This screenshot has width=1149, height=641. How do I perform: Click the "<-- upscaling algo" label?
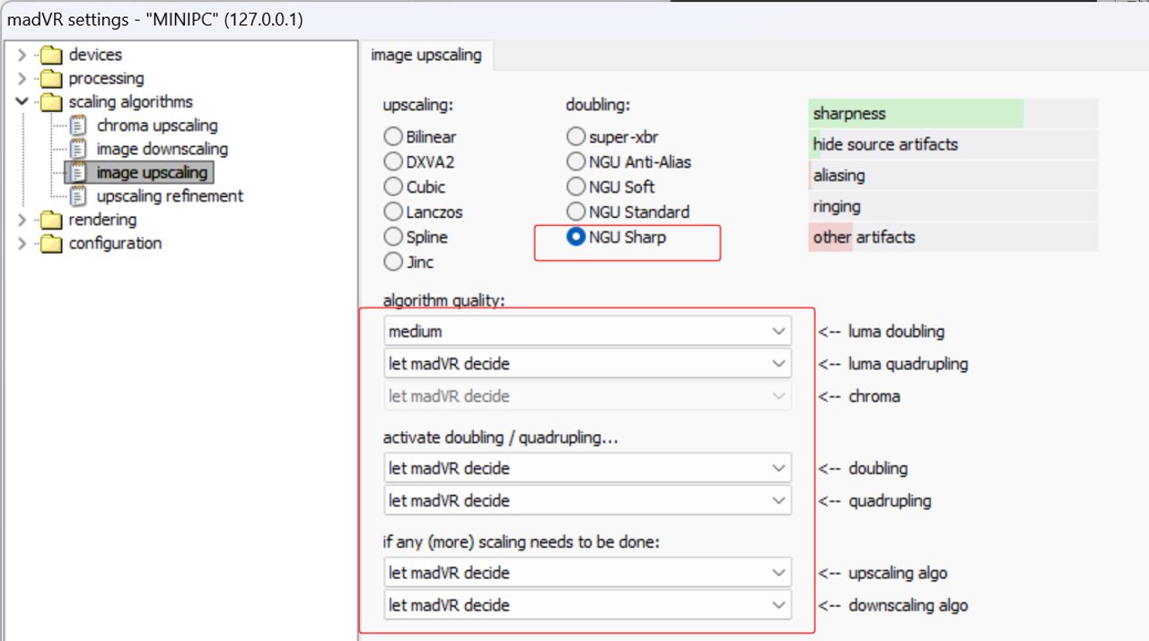coord(881,573)
